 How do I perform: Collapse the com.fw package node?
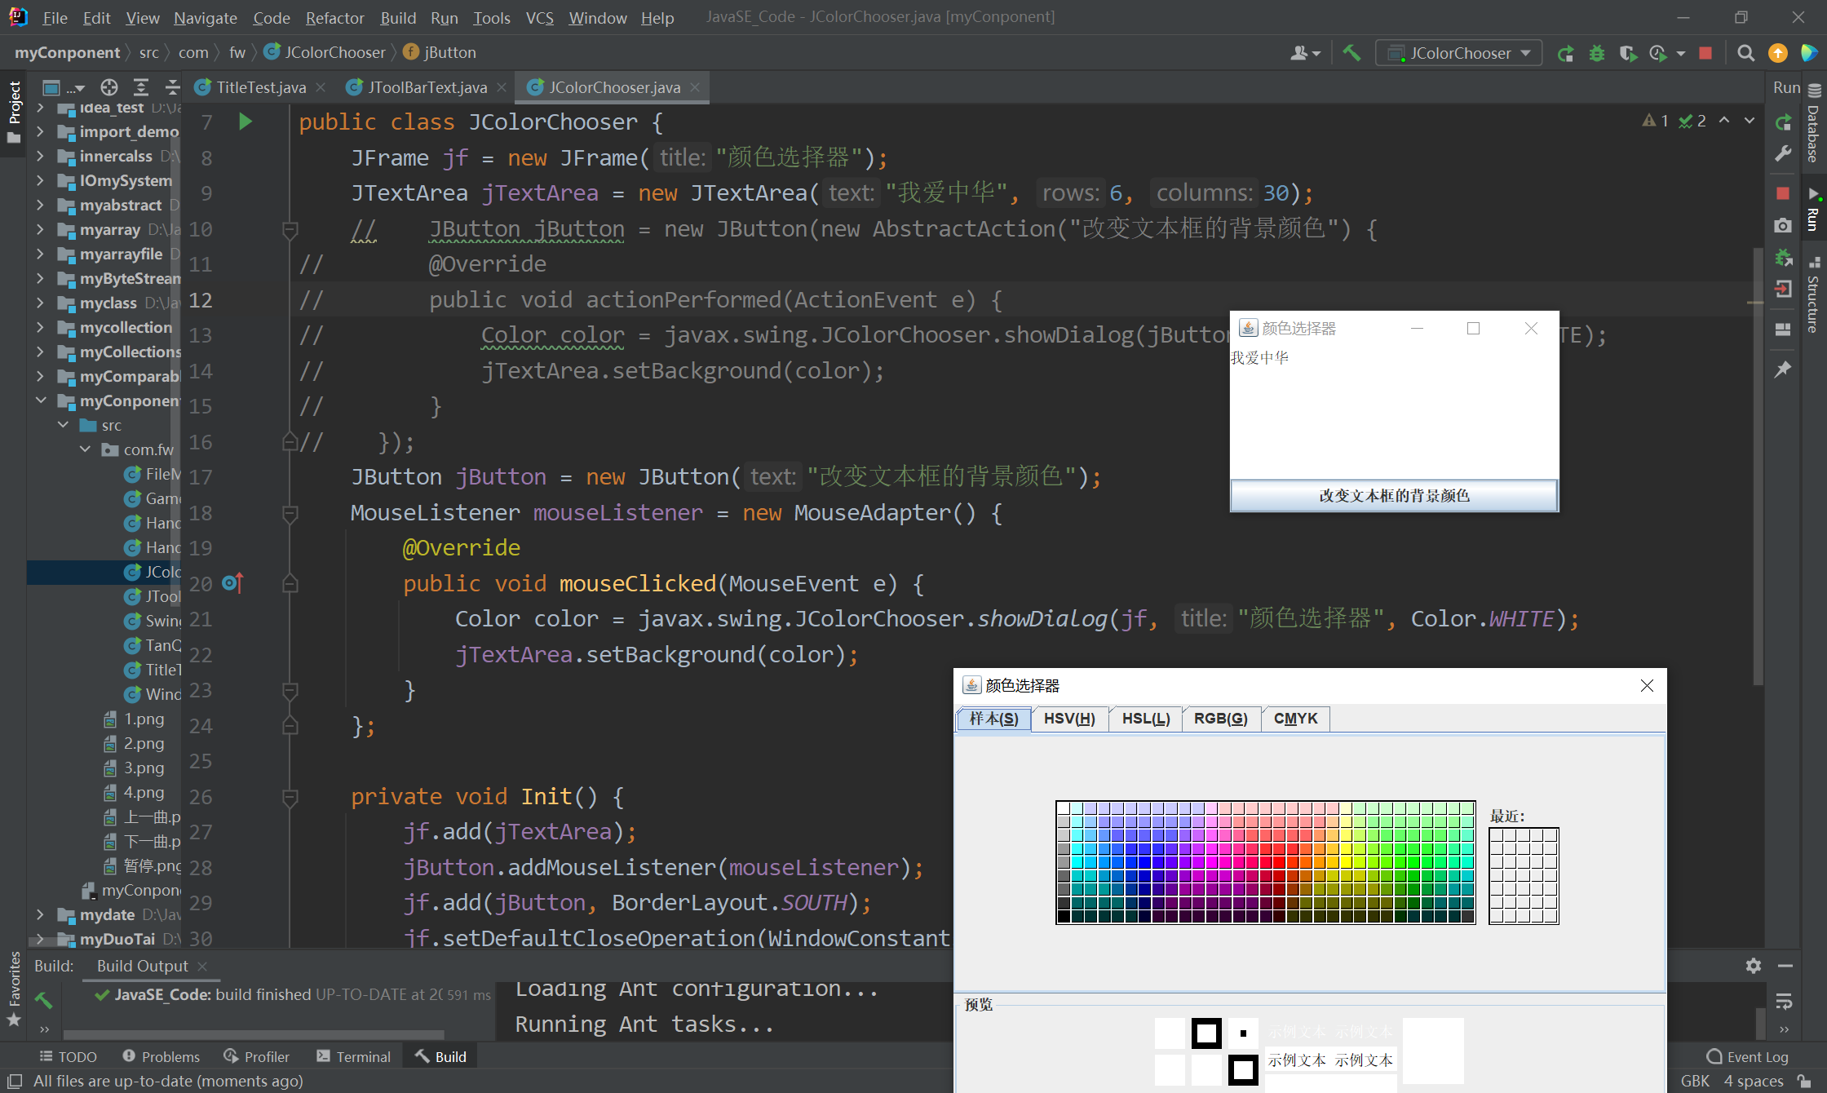click(x=85, y=449)
